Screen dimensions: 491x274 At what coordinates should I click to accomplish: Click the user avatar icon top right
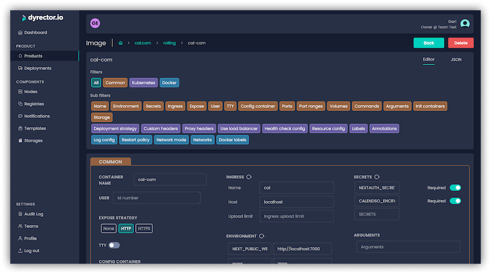[465, 23]
